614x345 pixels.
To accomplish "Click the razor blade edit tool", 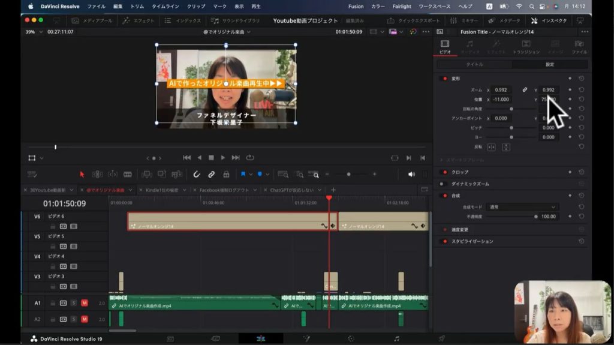I will pyautogui.click(x=127, y=174).
